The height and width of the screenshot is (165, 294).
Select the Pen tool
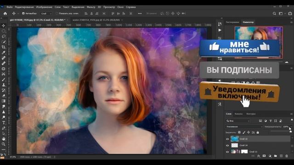point(4,128)
